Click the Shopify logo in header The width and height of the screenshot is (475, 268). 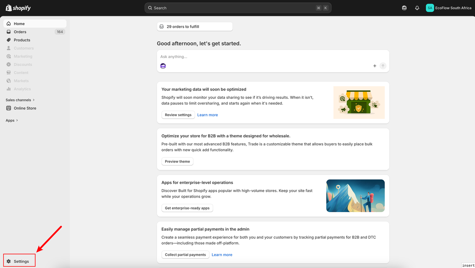pyautogui.click(x=18, y=8)
